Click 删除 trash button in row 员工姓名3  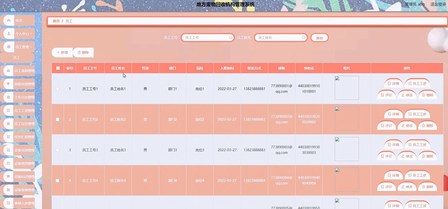click(x=428, y=156)
